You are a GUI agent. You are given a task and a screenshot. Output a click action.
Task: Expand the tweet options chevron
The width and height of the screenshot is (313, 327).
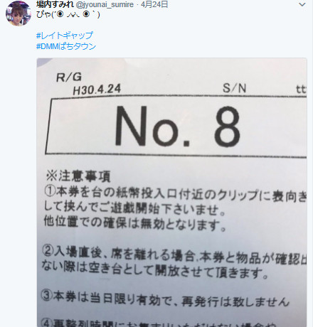[x=302, y=4]
